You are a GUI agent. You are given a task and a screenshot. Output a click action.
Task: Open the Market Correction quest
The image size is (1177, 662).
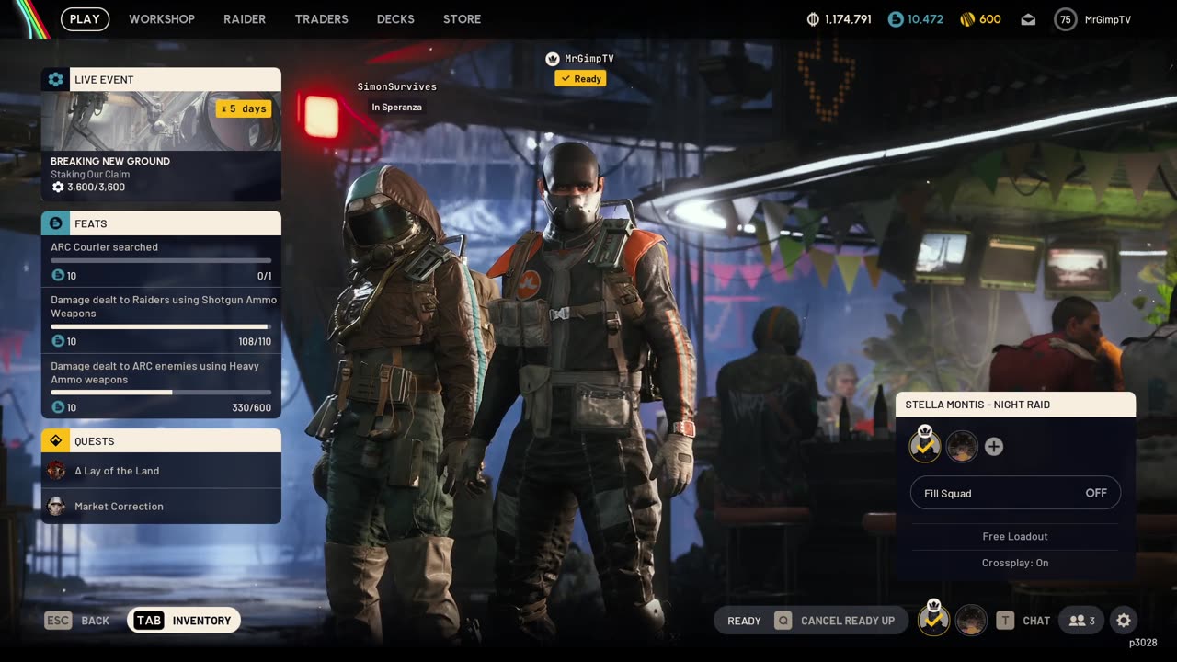161,507
